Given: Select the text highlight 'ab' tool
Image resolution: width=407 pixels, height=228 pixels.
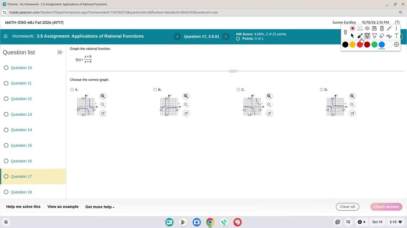Looking at the screenshot, I should [x=389, y=36].
